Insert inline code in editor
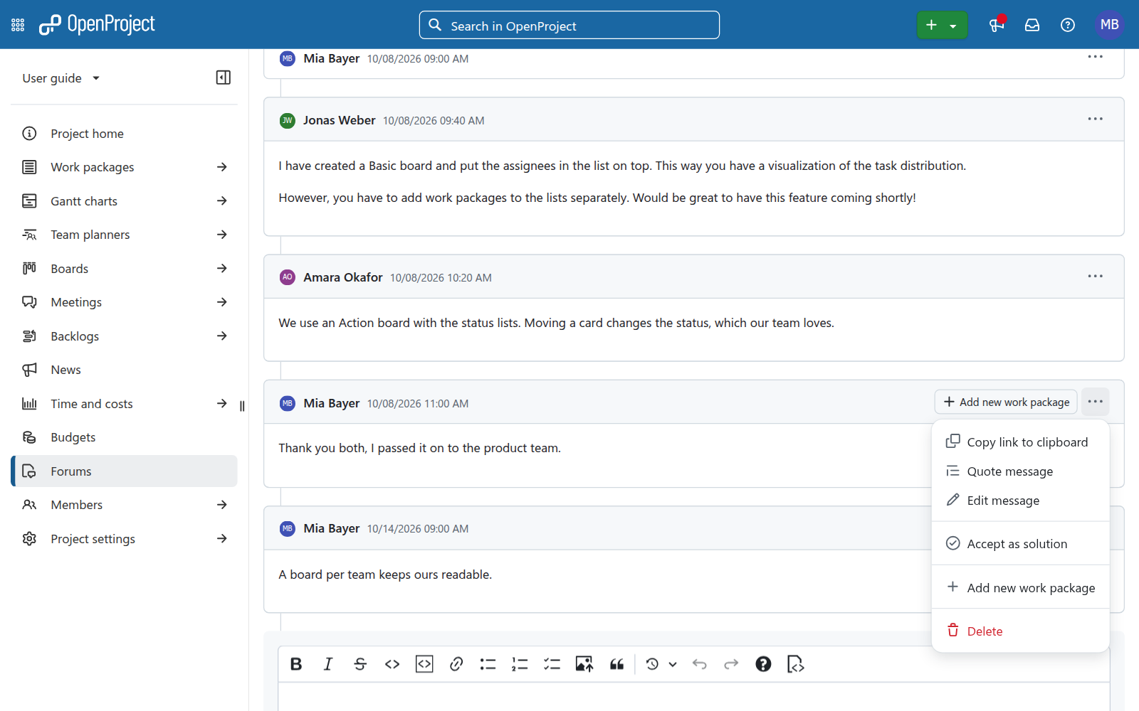 pos(392,664)
